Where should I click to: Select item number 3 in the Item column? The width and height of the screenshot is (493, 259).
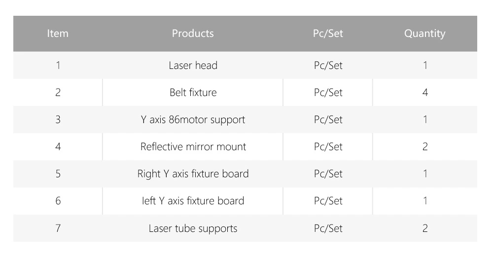(x=58, y=119)
